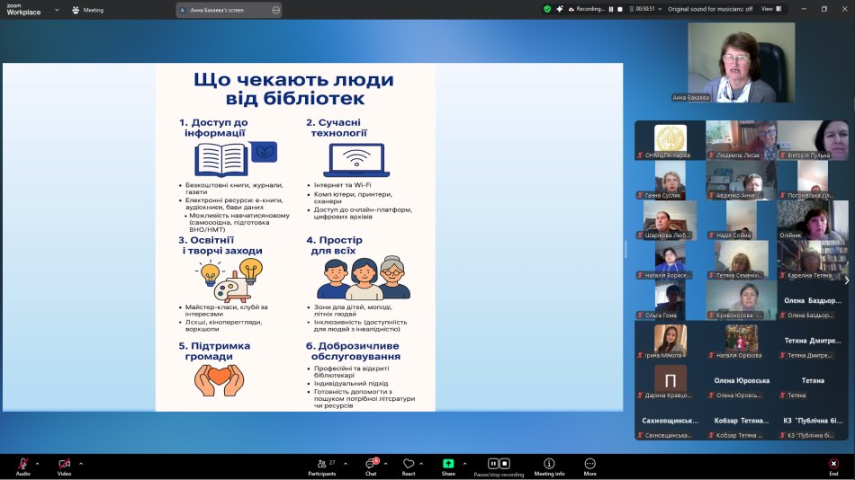Expand audio options arrow next to Audio
The width and height of the screenshot is (855, 480).
tap(37, 464)
